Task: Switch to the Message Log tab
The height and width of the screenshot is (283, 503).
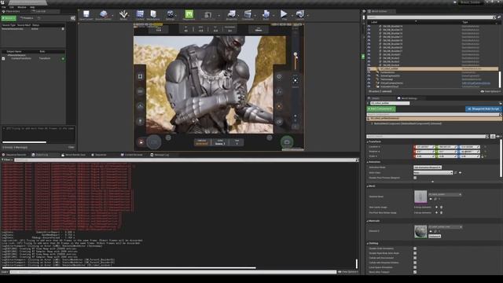Action: coord(160,155)
